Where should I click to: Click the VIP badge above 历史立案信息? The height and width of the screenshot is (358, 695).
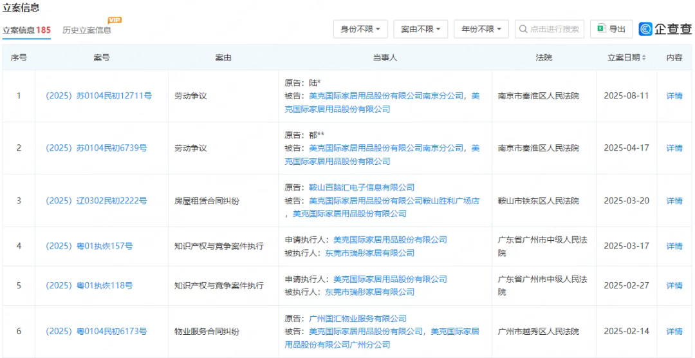(115, 20)
